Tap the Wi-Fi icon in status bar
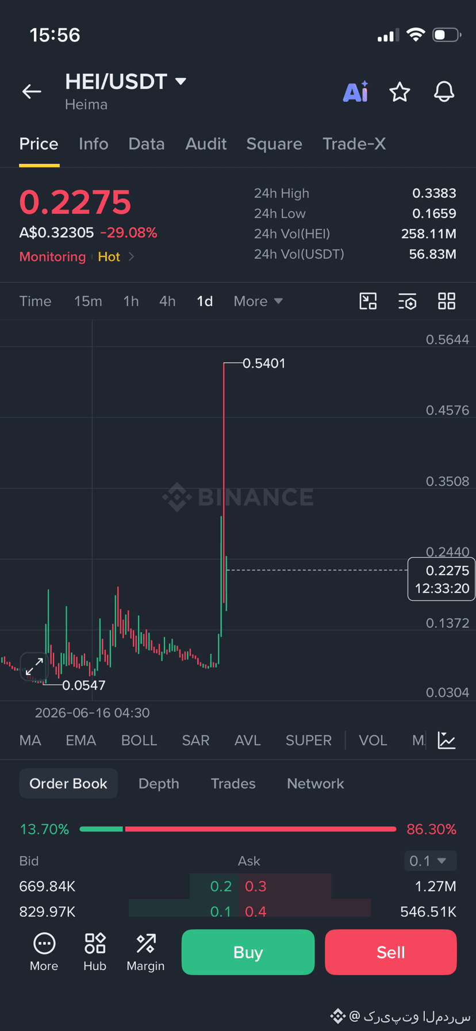 (416, 35)
